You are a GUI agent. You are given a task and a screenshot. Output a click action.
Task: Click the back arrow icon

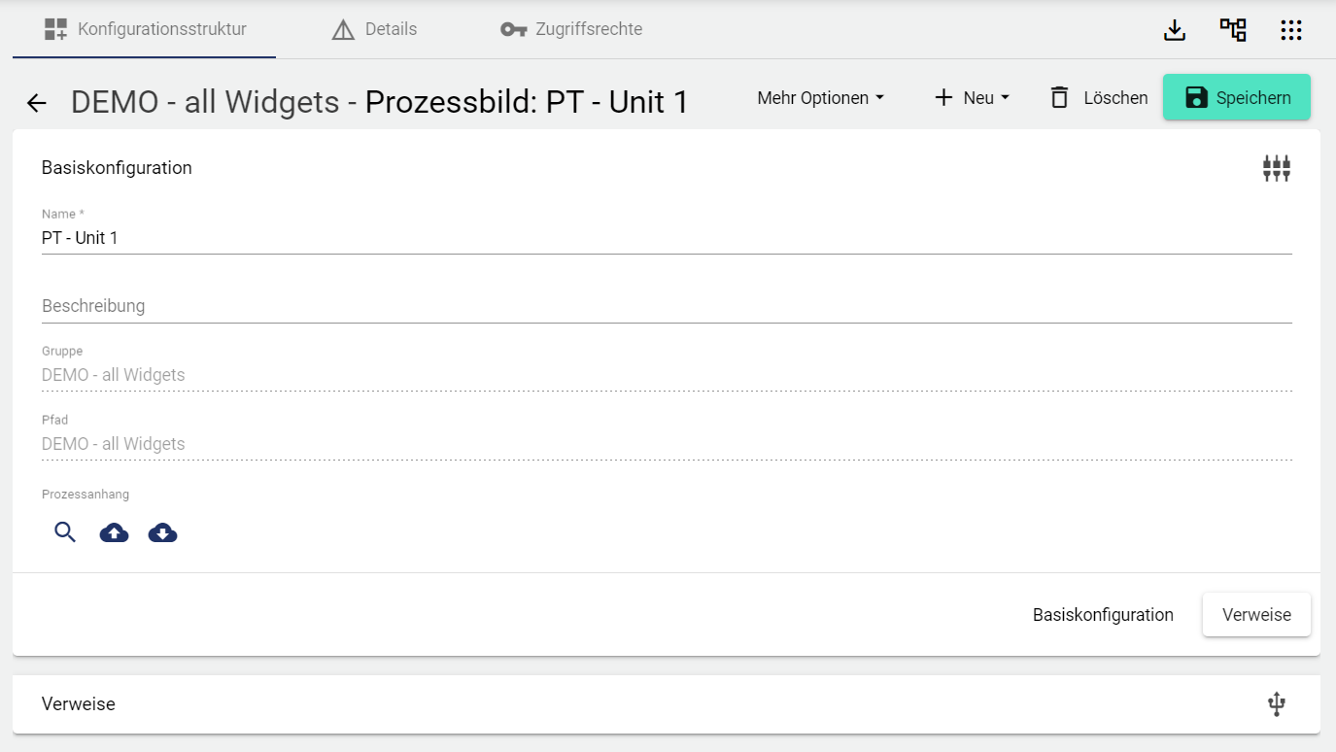click(x=37, y=103)
